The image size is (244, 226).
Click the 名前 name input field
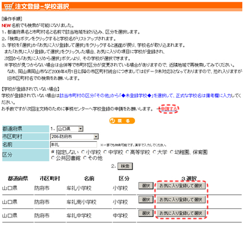[x=74, y=145]
